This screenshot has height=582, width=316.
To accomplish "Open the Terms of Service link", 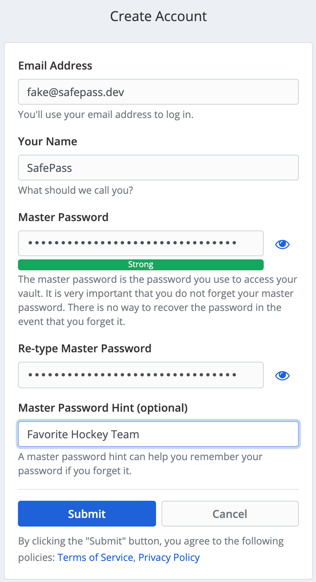I will pos(95,557).
